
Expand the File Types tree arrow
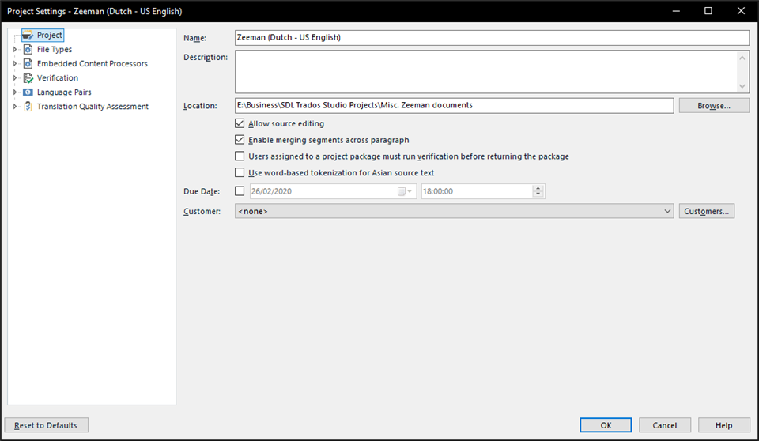tap(14, 49)
